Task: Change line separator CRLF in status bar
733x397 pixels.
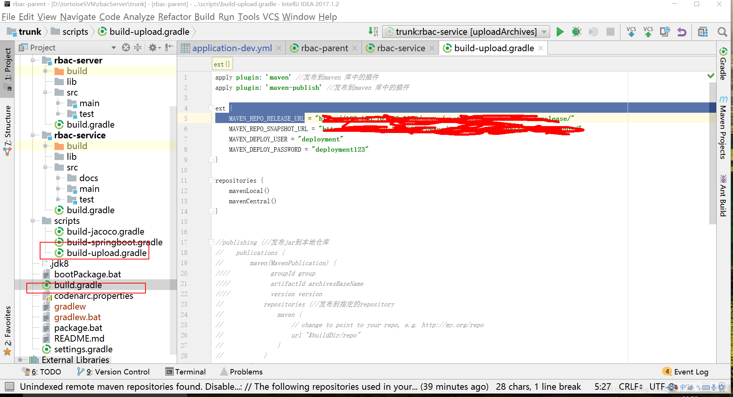Action: pyautogui.click(x=630, y=387)
